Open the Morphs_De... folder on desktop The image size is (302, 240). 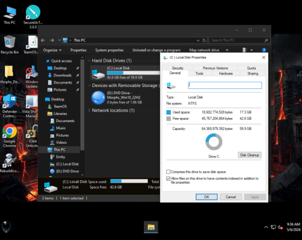10,74
